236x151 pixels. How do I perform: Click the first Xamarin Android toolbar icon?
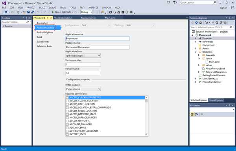coord(111,12)
